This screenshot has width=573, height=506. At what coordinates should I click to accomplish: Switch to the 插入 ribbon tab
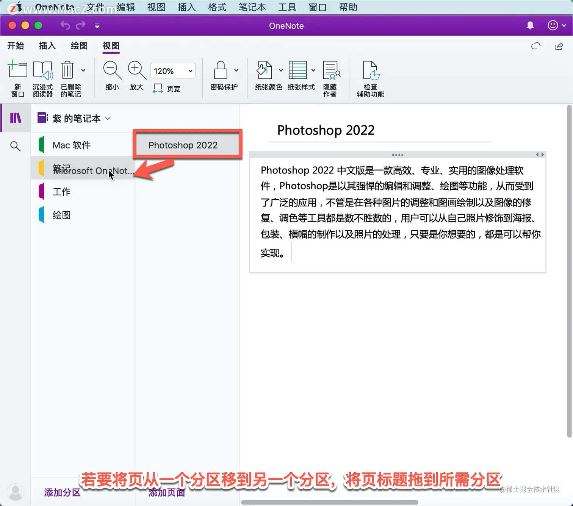[47, 46]
